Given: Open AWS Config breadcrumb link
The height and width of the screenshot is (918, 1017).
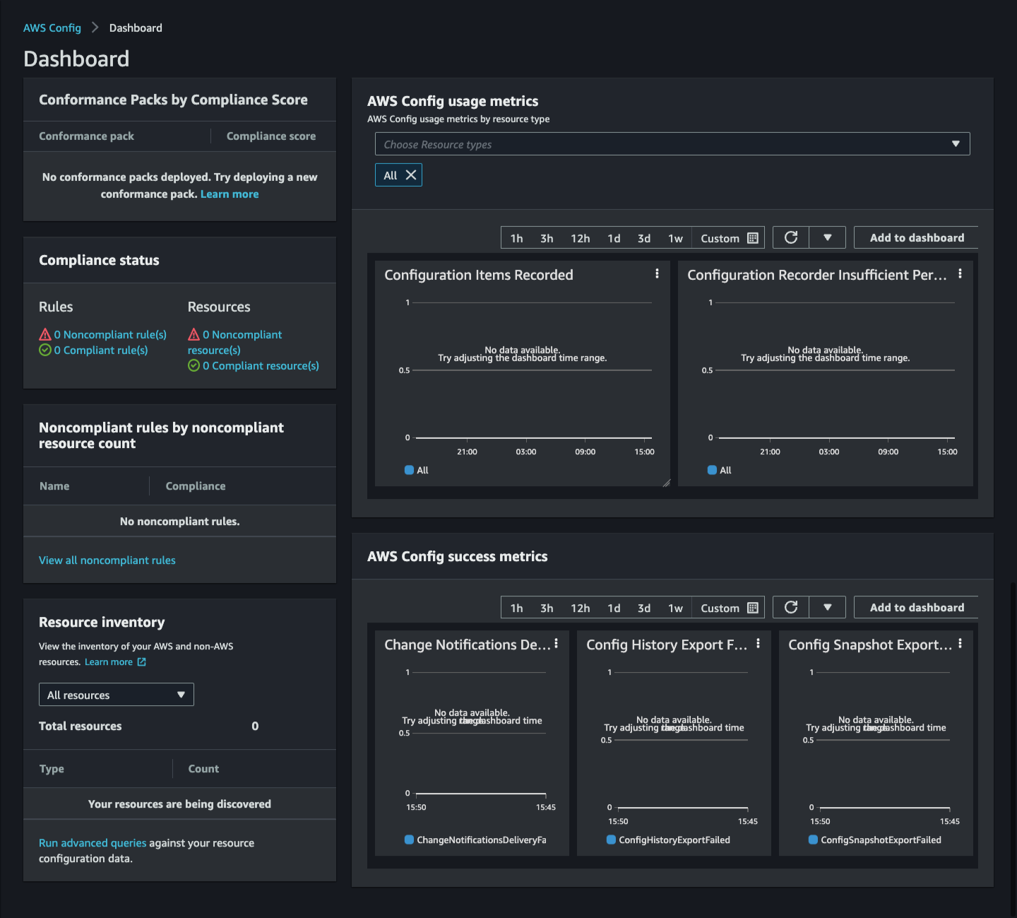Looking at the screenshot, I should 52,28.
